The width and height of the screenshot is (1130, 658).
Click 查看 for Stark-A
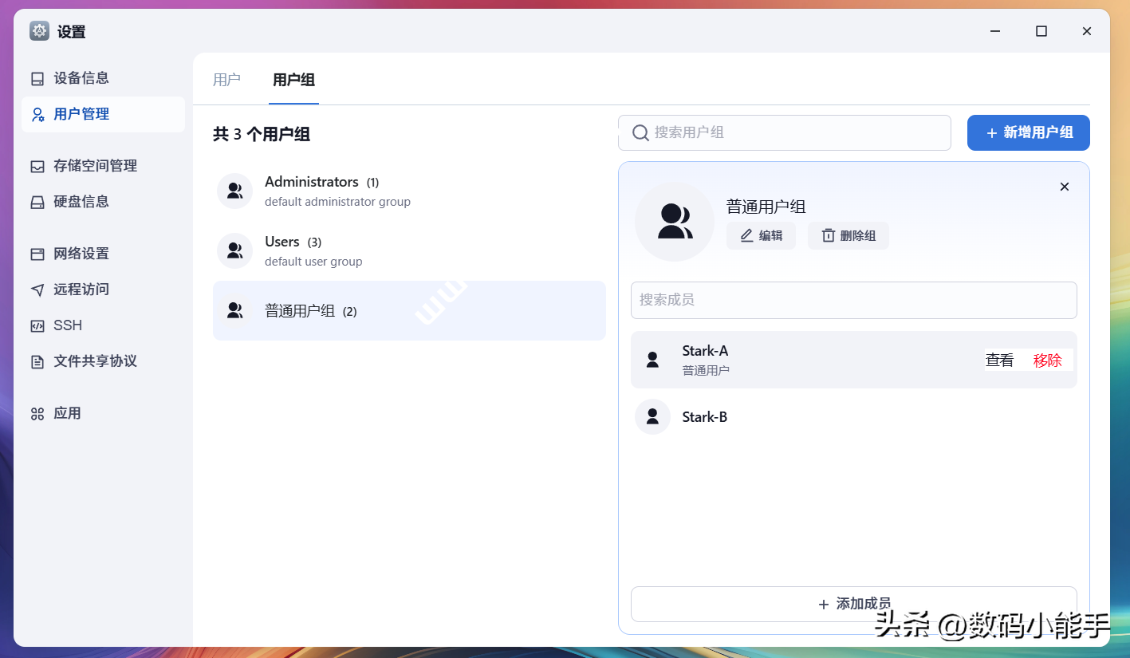999,360
